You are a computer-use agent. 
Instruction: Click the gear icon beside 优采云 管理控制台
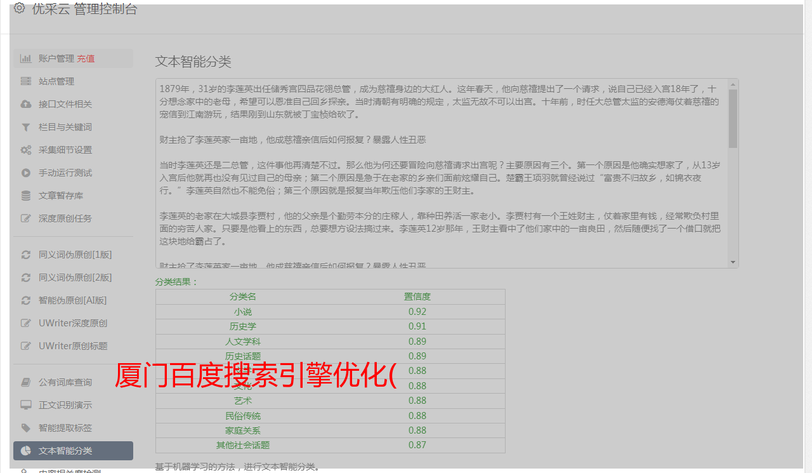tap(19, 8)
